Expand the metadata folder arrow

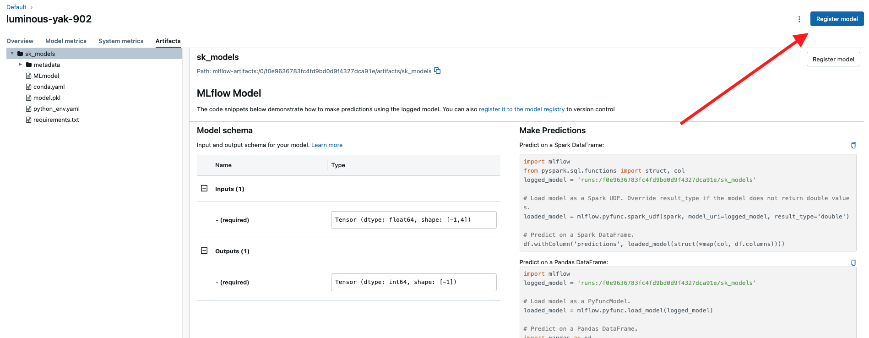pos(20,65)
